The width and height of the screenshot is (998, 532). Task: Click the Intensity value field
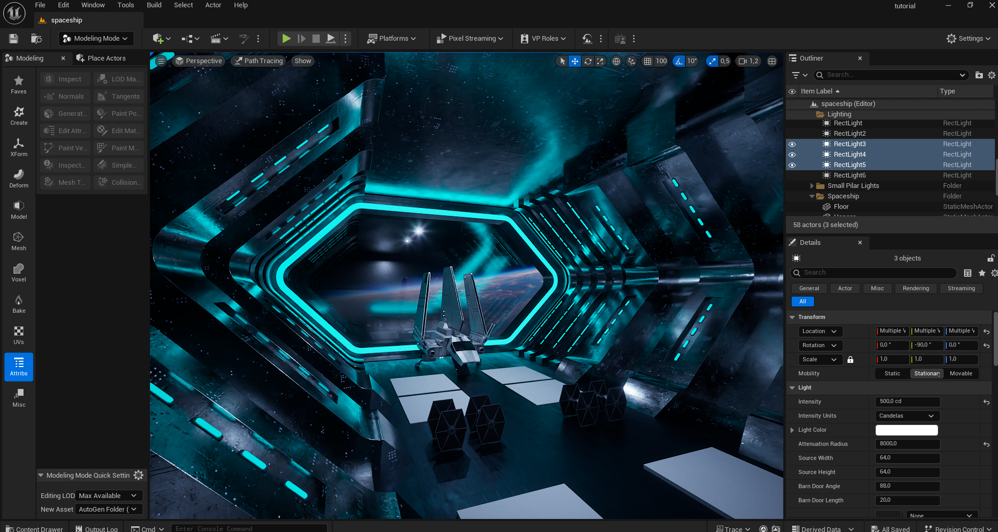click(x=908, y=402)
